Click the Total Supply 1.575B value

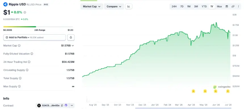70,78
